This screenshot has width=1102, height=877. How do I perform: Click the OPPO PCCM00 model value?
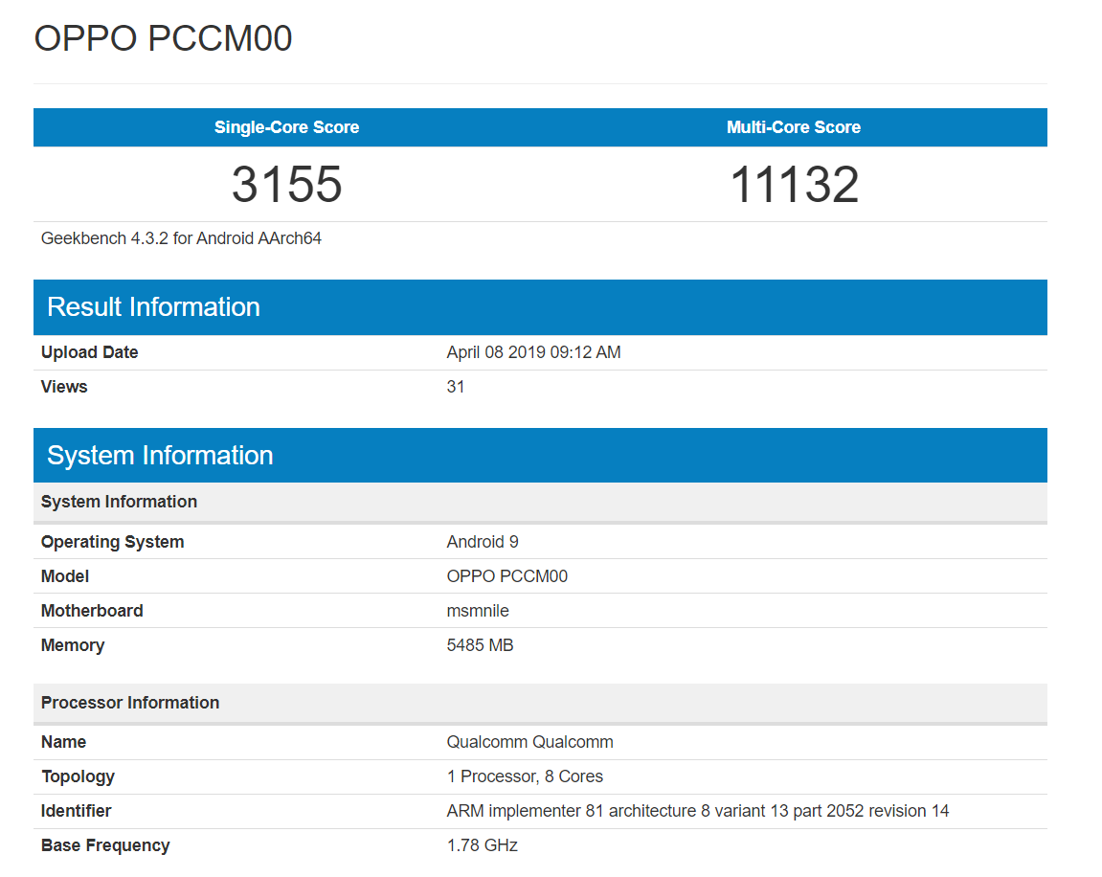[x=506, y=576]
